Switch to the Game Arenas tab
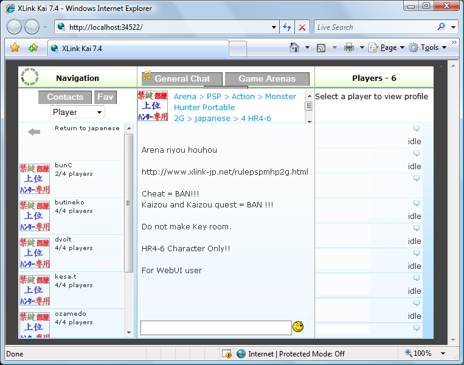This screenshot has width=464, height=365. tap(267, 78)
